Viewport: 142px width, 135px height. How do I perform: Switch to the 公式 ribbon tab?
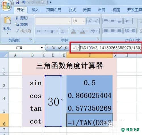click(x=72, y=10)
